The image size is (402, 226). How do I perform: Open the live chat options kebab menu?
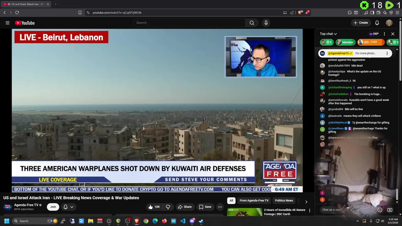coord(384,34)
